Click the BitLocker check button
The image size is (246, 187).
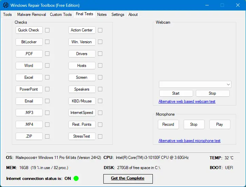coord(29,42)
